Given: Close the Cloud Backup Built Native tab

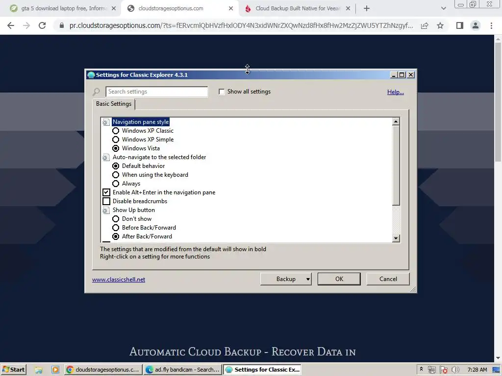Looking at the screenshot, I should 348,9.
